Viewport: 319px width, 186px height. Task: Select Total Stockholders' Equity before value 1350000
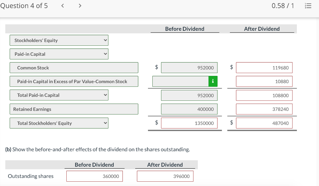[x=189, y=123]
